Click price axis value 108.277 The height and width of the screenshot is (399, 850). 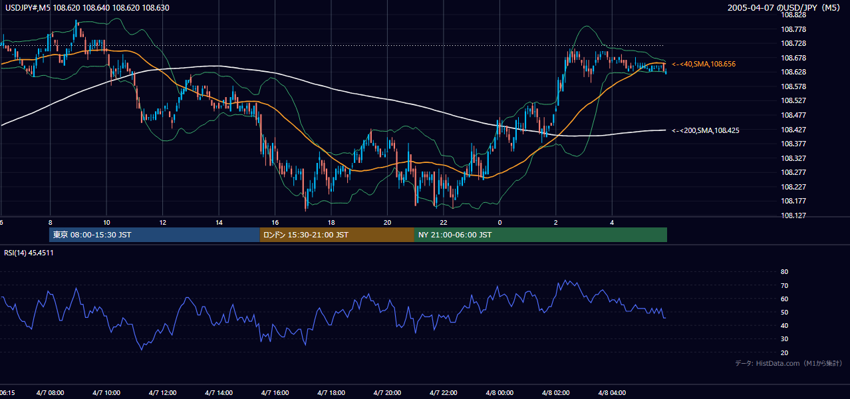coord(793,172)
